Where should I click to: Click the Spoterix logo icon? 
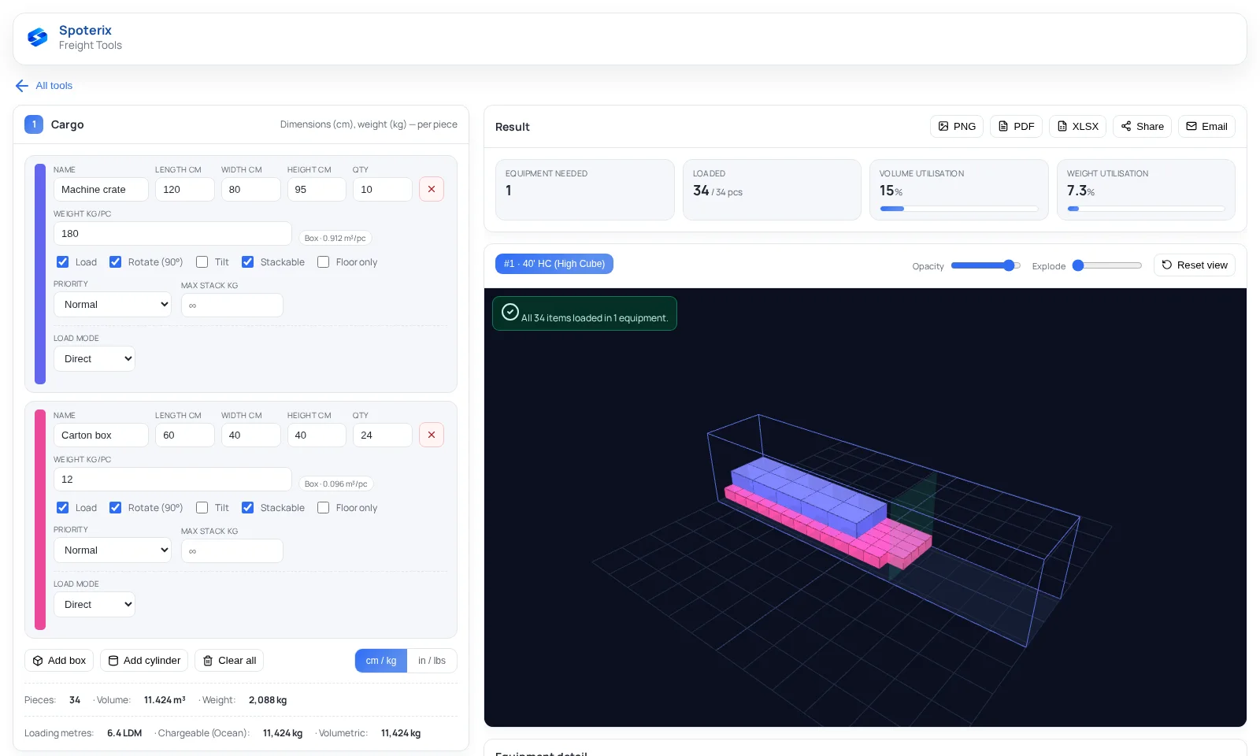[x=37, y=37]
